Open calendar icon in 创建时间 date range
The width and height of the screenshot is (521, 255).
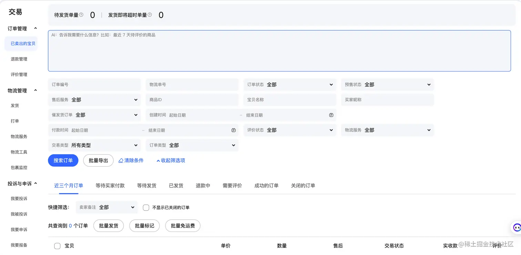pos(331,115)
